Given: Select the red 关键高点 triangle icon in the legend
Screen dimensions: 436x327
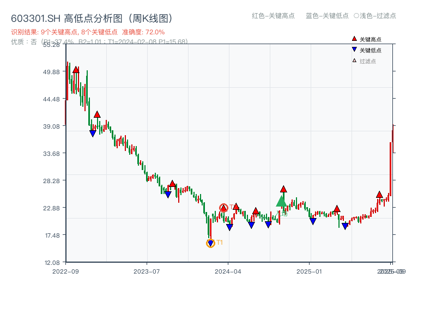Looking at the screenshot, I should tap(353, 39).
